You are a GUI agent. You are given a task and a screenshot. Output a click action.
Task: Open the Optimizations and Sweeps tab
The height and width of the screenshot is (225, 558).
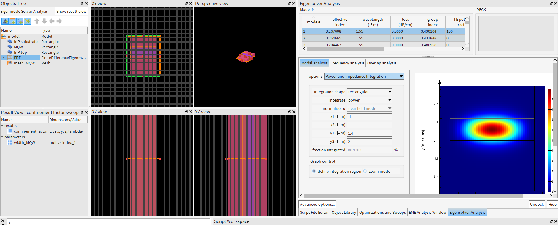(x=382, y=212)
